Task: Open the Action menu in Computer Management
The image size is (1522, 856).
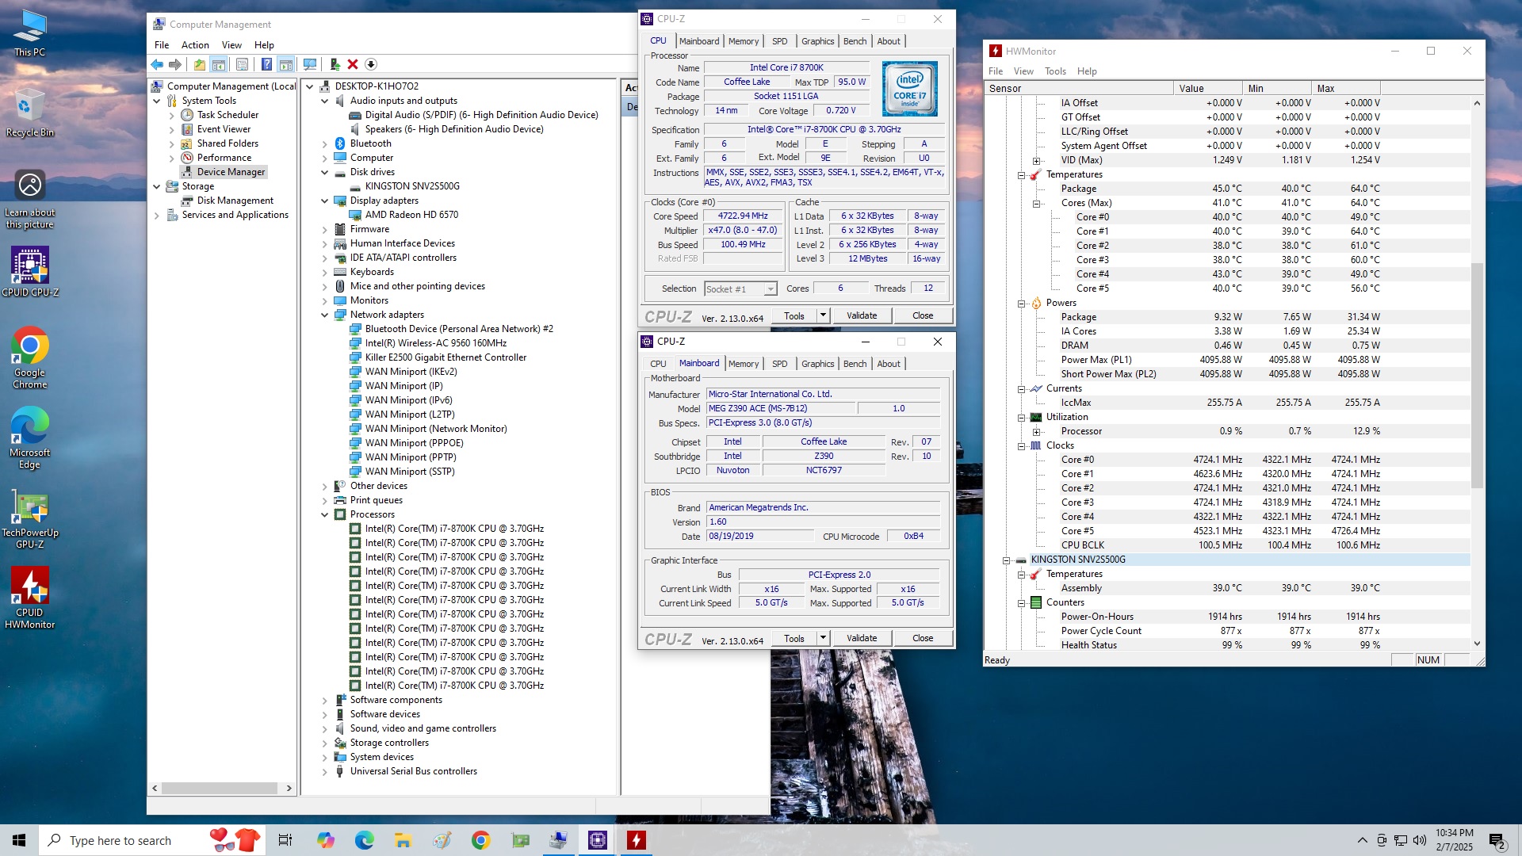Action: (195, 45)
